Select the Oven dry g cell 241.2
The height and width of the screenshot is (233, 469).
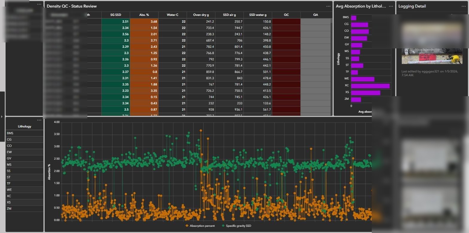(x=201, y=22)
